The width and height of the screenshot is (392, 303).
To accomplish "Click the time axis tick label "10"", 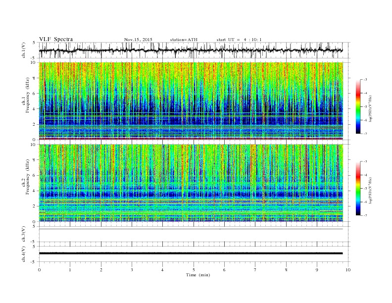I will click(x=348, y=270).
